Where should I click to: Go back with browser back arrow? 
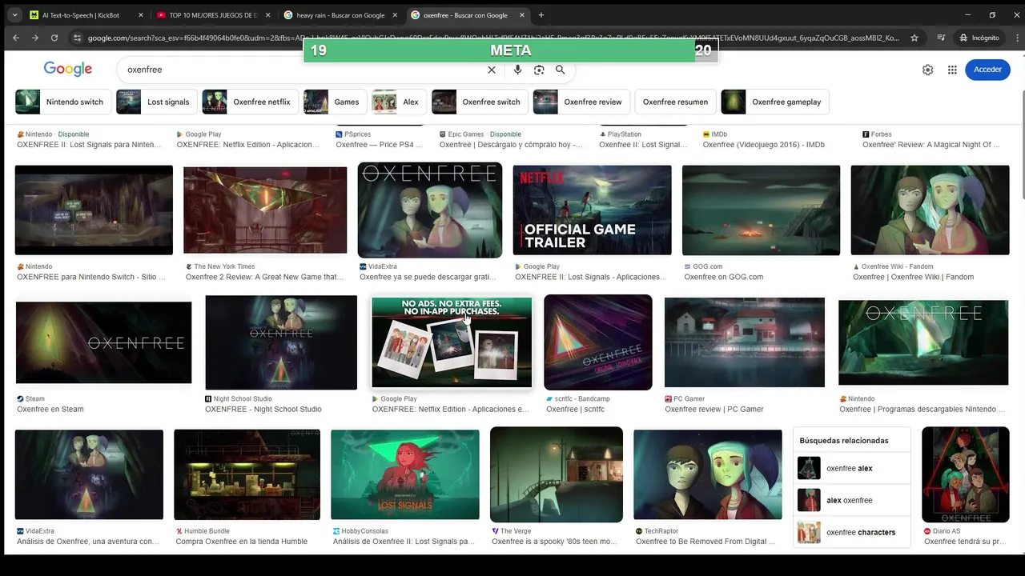(15, 38)
